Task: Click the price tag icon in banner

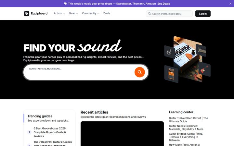Action: coord(65,4)
